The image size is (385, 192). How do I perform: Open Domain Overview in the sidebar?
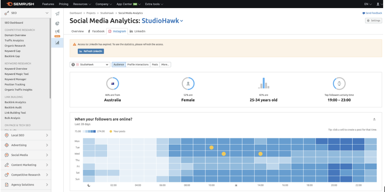15,35
